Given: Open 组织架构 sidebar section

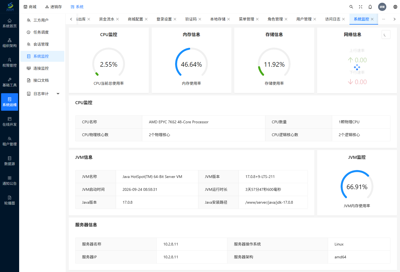Looking at the screenshot, I should tap(10, 43).
